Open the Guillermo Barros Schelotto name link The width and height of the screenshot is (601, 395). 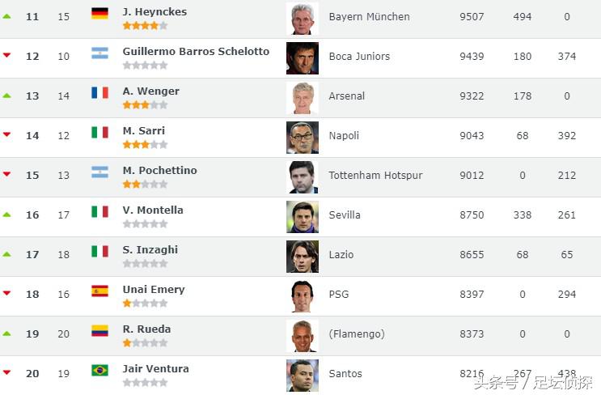[x=196, y=51]
